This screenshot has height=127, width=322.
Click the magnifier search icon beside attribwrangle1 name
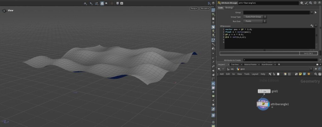tap(310, 3)
